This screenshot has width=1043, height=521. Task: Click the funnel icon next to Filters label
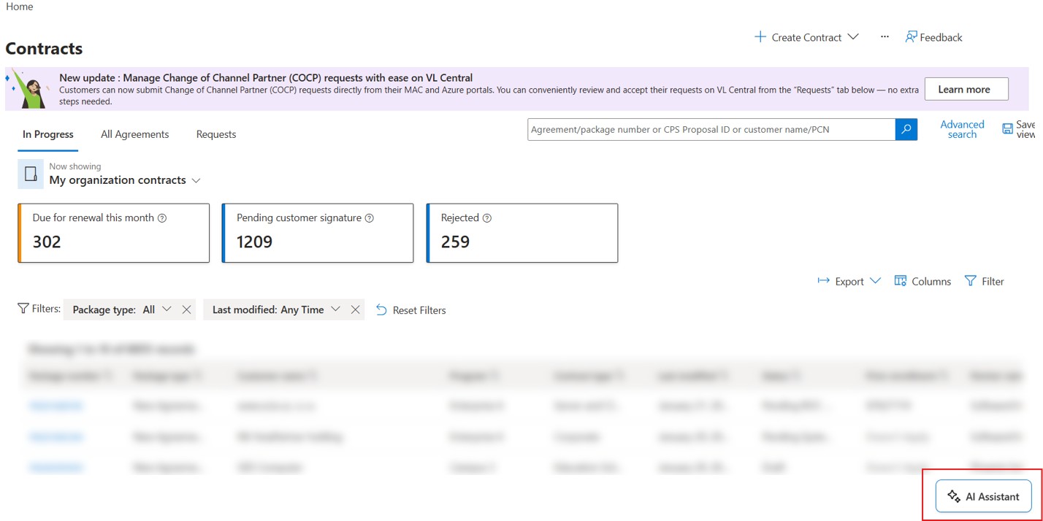[x=23, y=309]
